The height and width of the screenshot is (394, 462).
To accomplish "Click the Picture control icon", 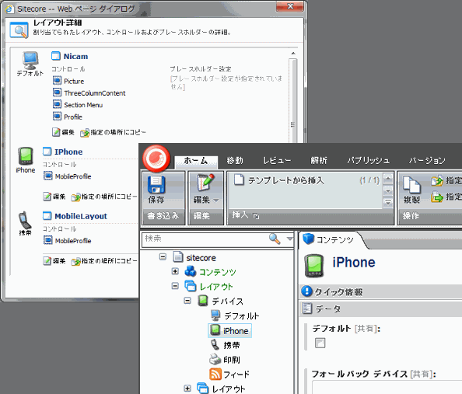I will (x=57, y=80).
